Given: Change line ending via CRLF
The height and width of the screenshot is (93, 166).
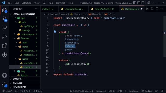Looking at the screenshot, I should [x=120, y=91].
